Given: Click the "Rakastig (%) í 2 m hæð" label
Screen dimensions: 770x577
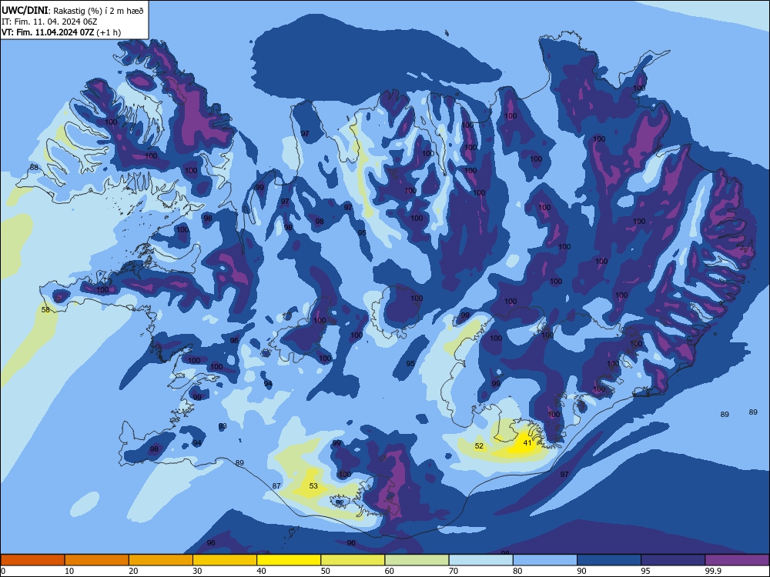Looking at the screenshot, I should [x=99, y=11].
